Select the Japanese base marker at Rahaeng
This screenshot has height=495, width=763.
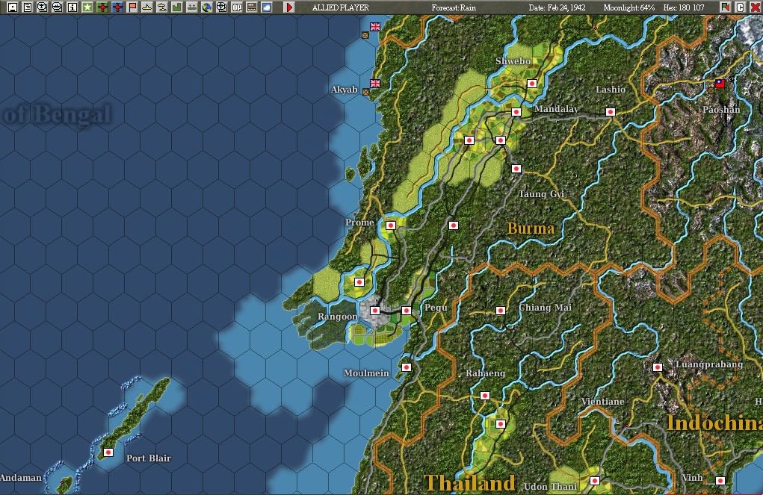485,396
